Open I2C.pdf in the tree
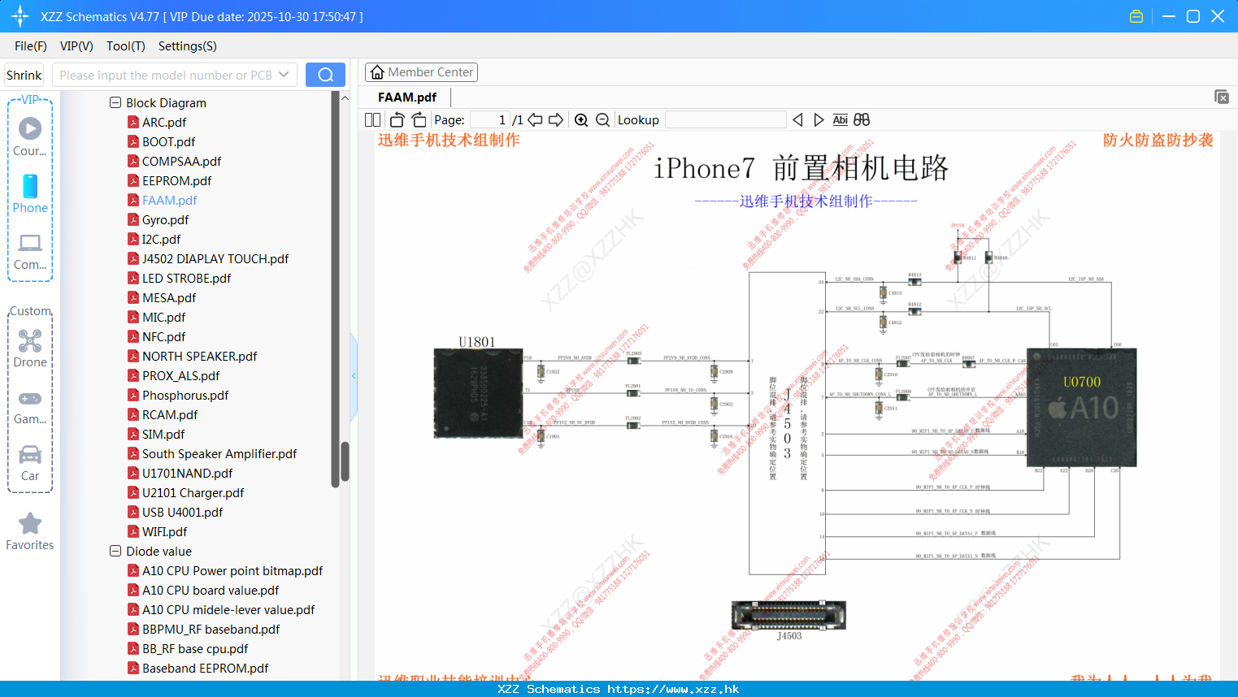Screen dimensions: 1238x697 (161, 239)
